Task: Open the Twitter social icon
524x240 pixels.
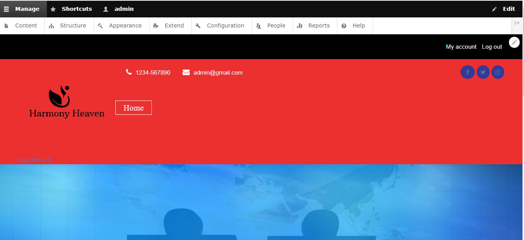Action: (483, 72)
